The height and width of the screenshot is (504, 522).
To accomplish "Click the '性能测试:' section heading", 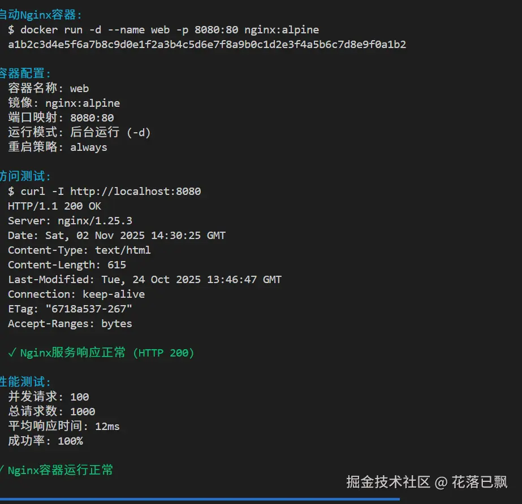I will (25, 381).
